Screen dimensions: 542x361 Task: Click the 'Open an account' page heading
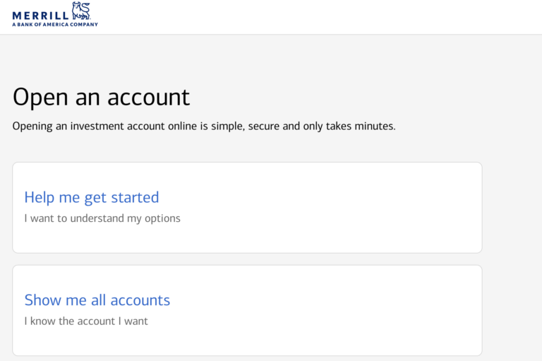[102, 97]
